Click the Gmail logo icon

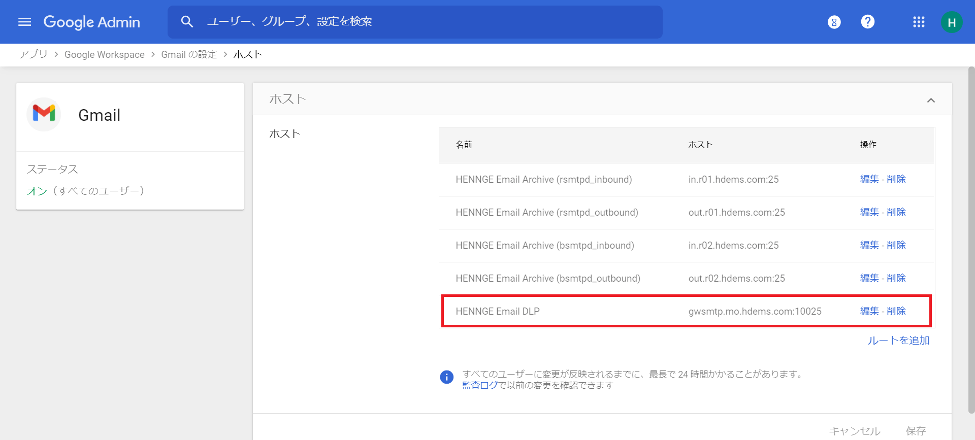point(44,114)
